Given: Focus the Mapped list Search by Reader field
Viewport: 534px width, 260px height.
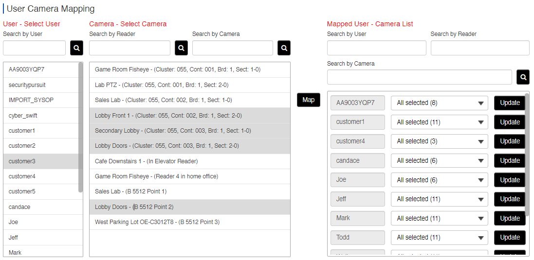Looking at the screenshot, I should [x=480, y=48].
